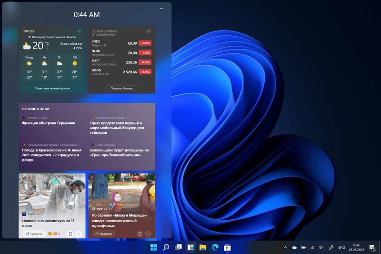Launch Microsoft Edge from taskbar
The width and height of the screenshot is (381, 254).
(215, 247)
